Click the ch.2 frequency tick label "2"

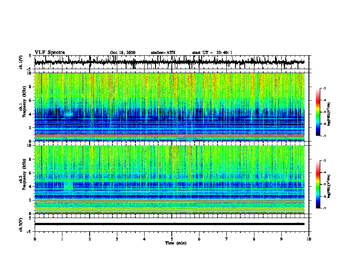(x=31, y=200)
